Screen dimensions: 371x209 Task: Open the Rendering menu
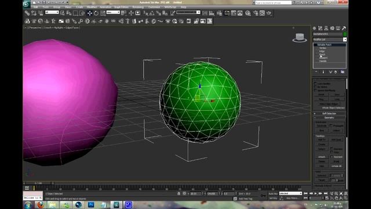coord(138,7)
